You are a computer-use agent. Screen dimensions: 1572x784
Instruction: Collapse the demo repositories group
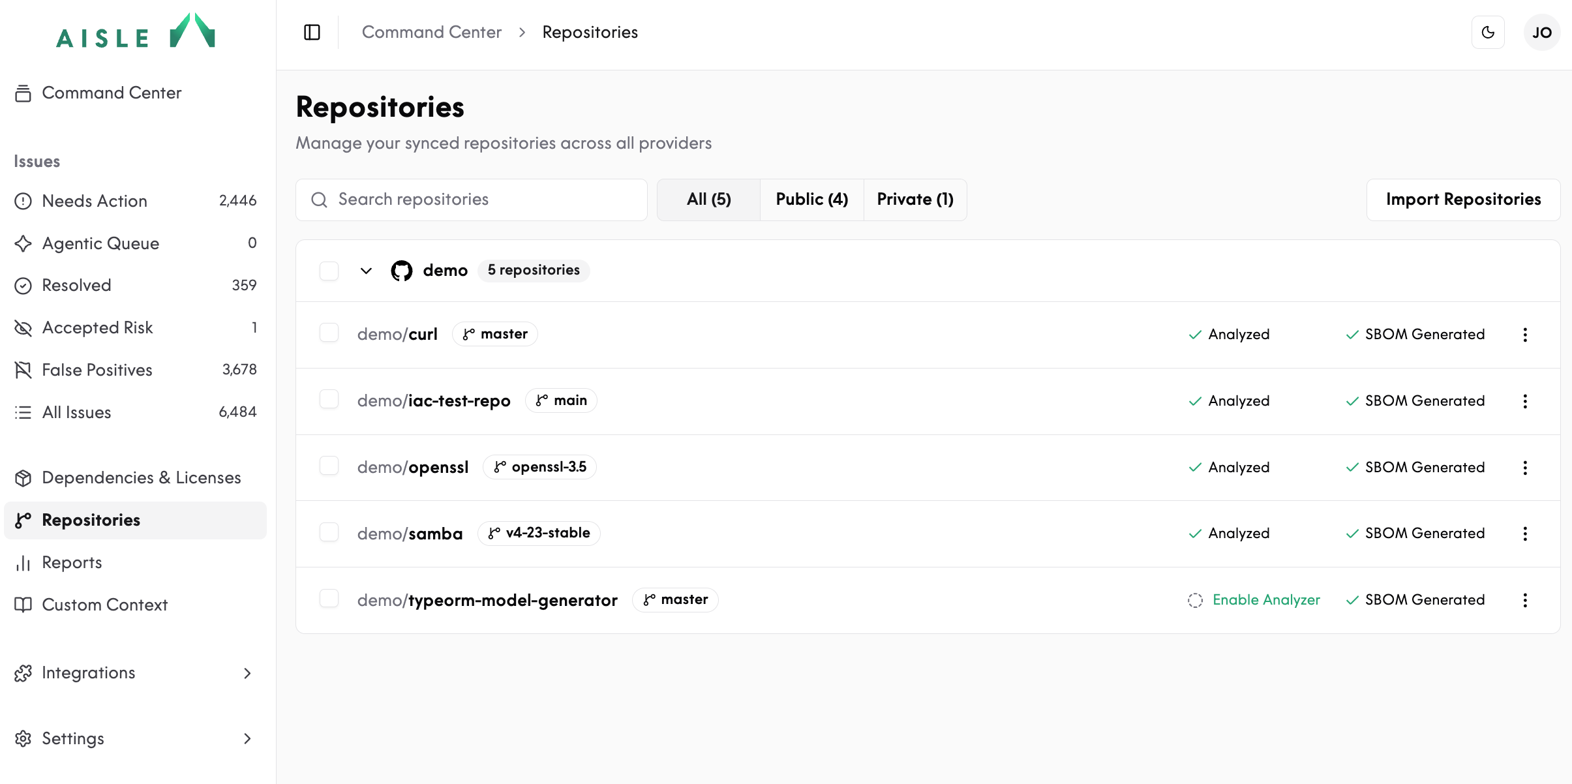click(366, 270)
